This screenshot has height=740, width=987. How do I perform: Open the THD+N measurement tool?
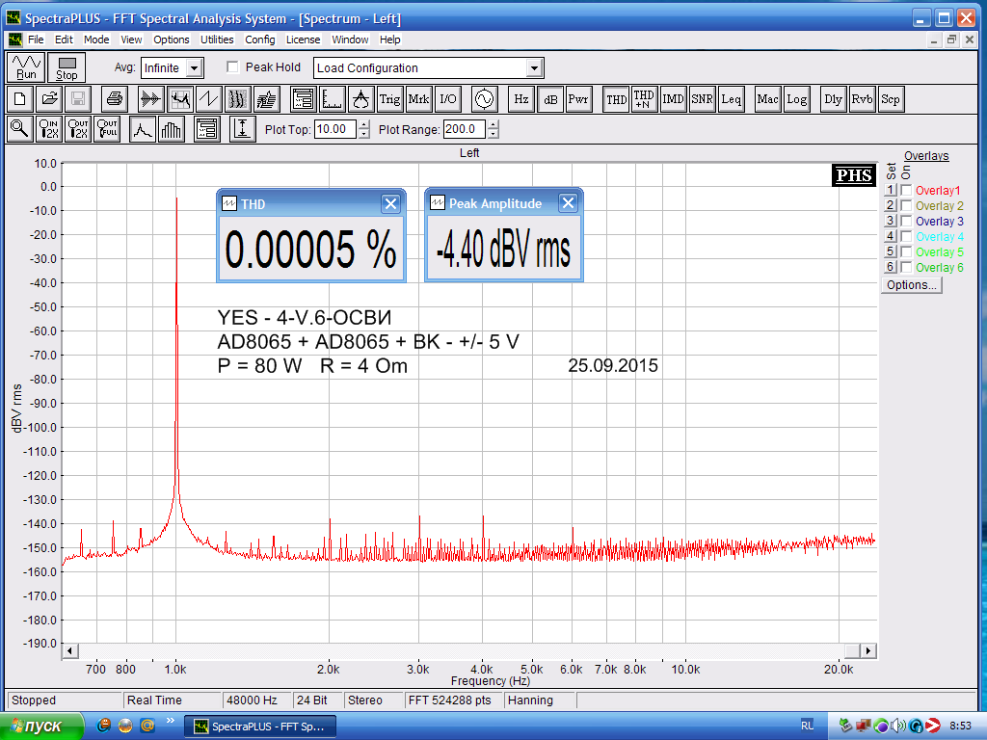click(x=644, y=98)
